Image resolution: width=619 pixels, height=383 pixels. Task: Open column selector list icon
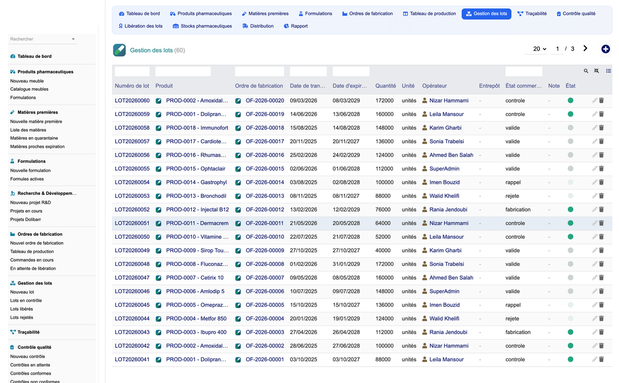pos(609,71)
